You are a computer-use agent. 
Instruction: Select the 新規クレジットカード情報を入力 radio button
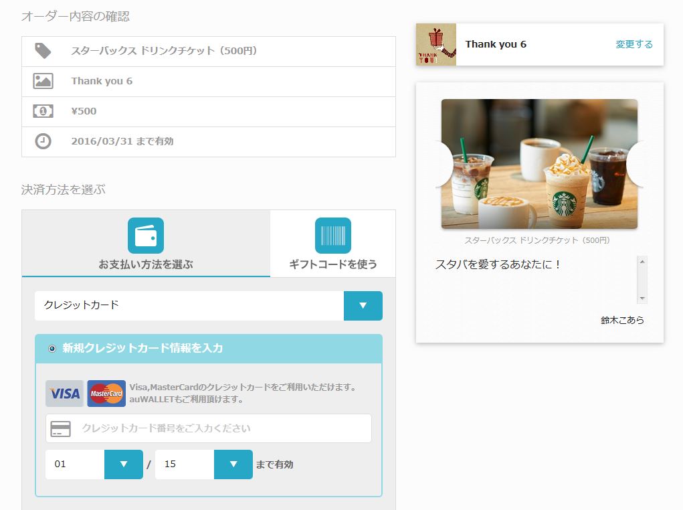[x=52, y=348]
